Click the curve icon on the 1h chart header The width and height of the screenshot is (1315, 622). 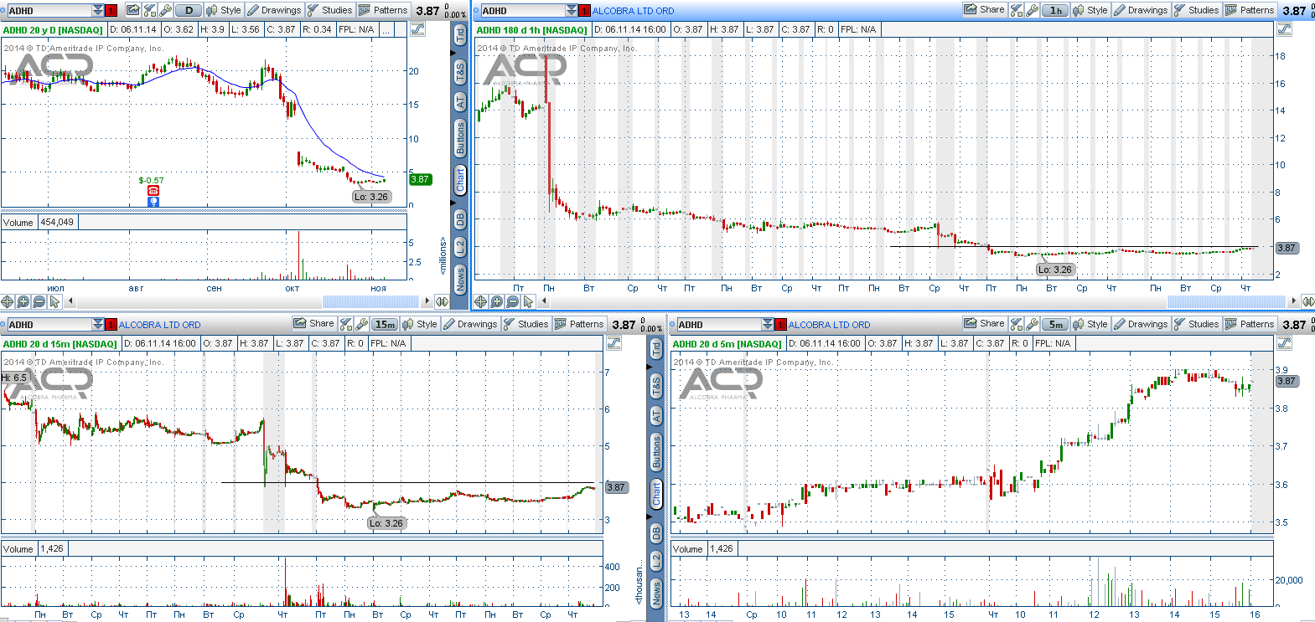[1284, 29]
